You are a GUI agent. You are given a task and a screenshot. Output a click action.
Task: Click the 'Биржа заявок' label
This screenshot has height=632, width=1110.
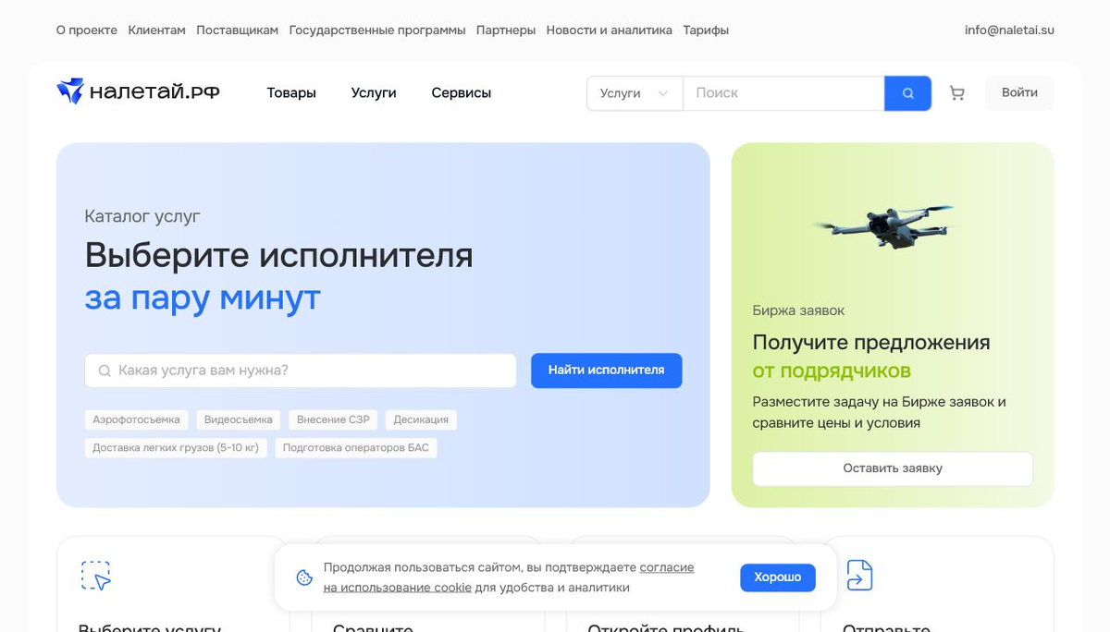click(798, 310)
